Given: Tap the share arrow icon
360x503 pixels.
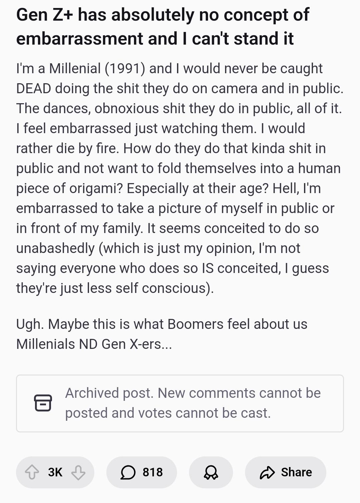Looking at the screenshot, I should [267, 472].
